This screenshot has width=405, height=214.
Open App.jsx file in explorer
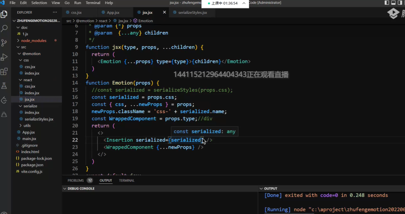pos(28,132)
